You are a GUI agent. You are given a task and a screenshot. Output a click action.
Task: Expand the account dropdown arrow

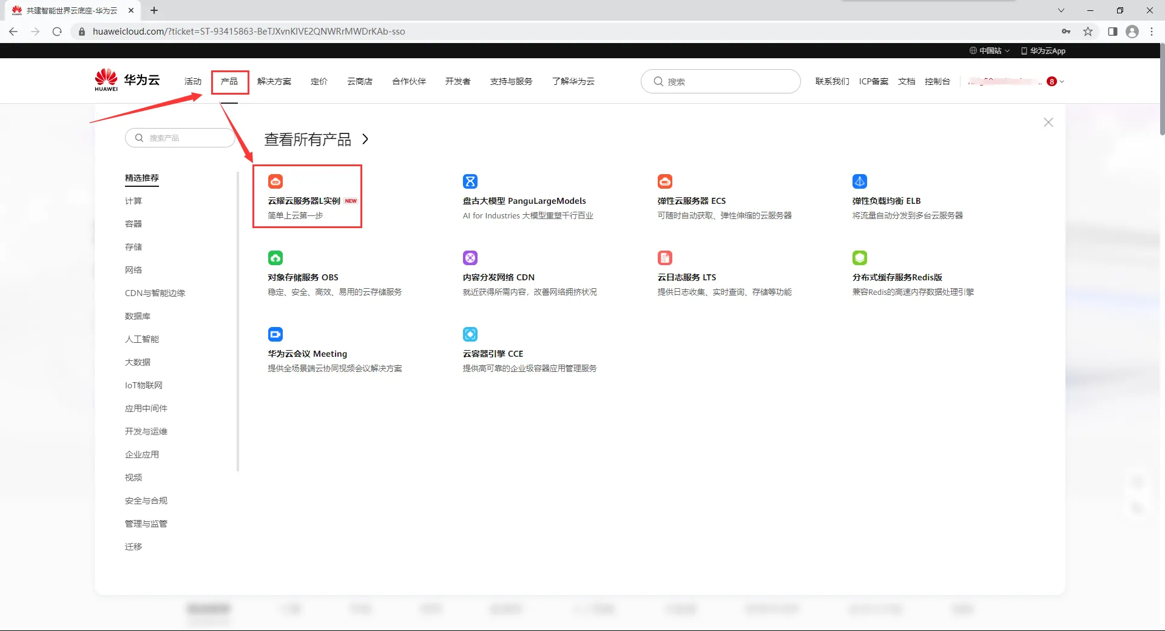1062,81
